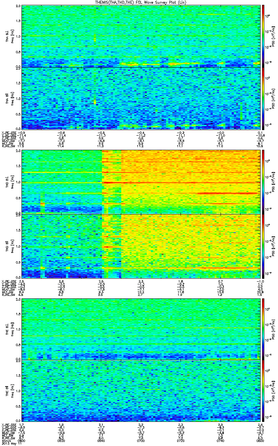This screenshot has width=278, height=446.
Task: Click the color bar beside THD B∥ panel
Action: coord(263,246)
